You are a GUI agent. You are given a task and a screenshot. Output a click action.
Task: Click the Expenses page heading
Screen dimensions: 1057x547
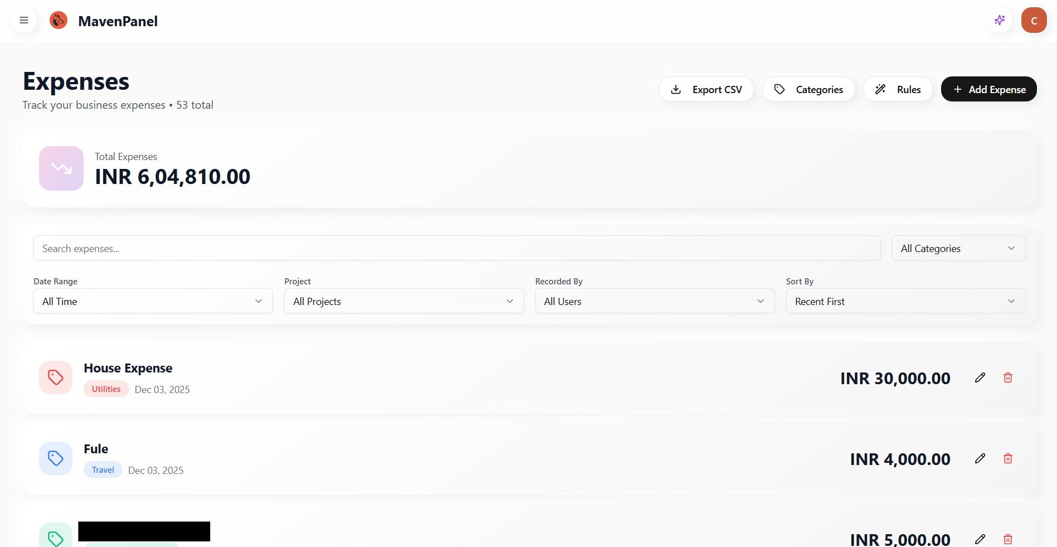[x=76, y=81]
